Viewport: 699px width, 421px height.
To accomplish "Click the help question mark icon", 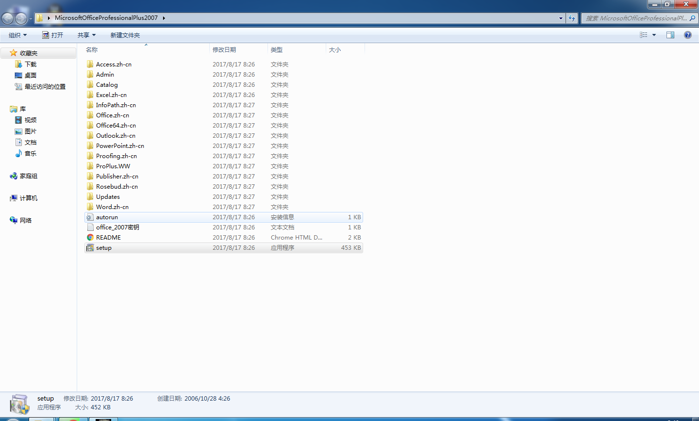I will click(x=688, y=35).
